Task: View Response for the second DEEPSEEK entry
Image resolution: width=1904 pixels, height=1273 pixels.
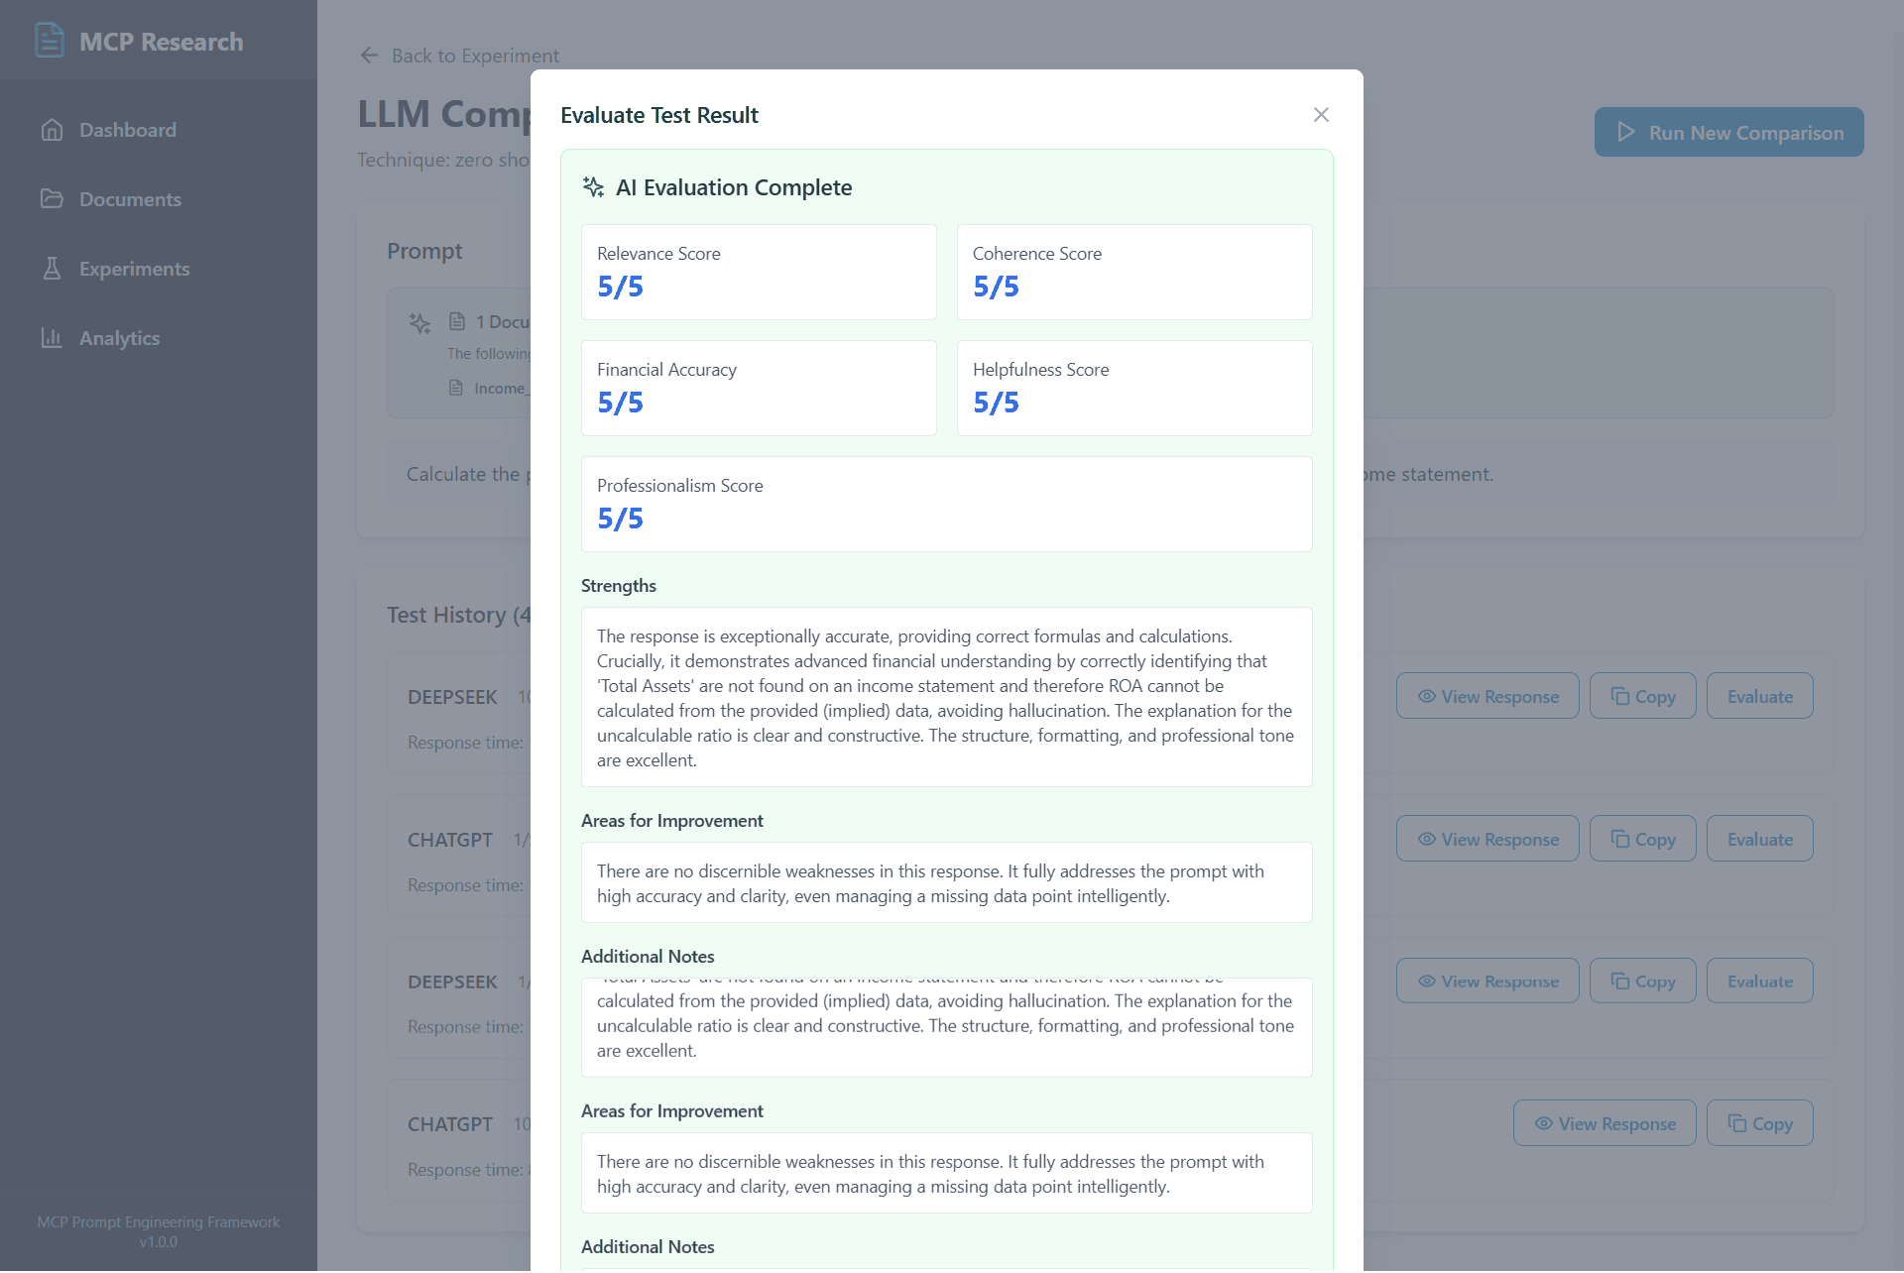Action: 1487,981
